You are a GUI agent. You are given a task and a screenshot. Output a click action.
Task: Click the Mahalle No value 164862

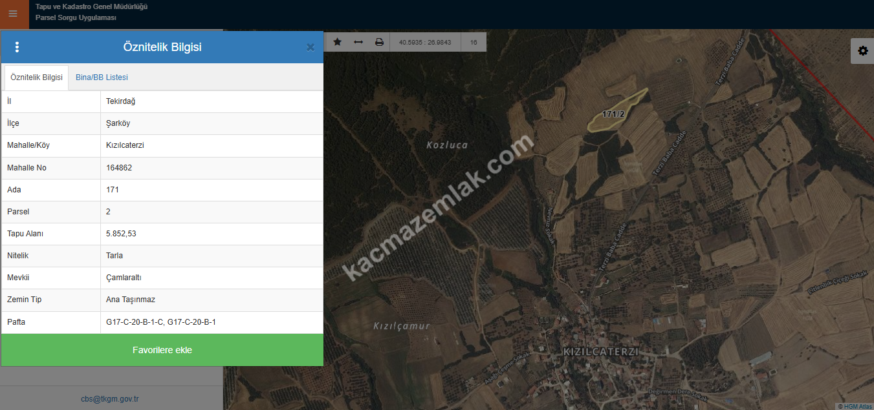coord(118,168)
